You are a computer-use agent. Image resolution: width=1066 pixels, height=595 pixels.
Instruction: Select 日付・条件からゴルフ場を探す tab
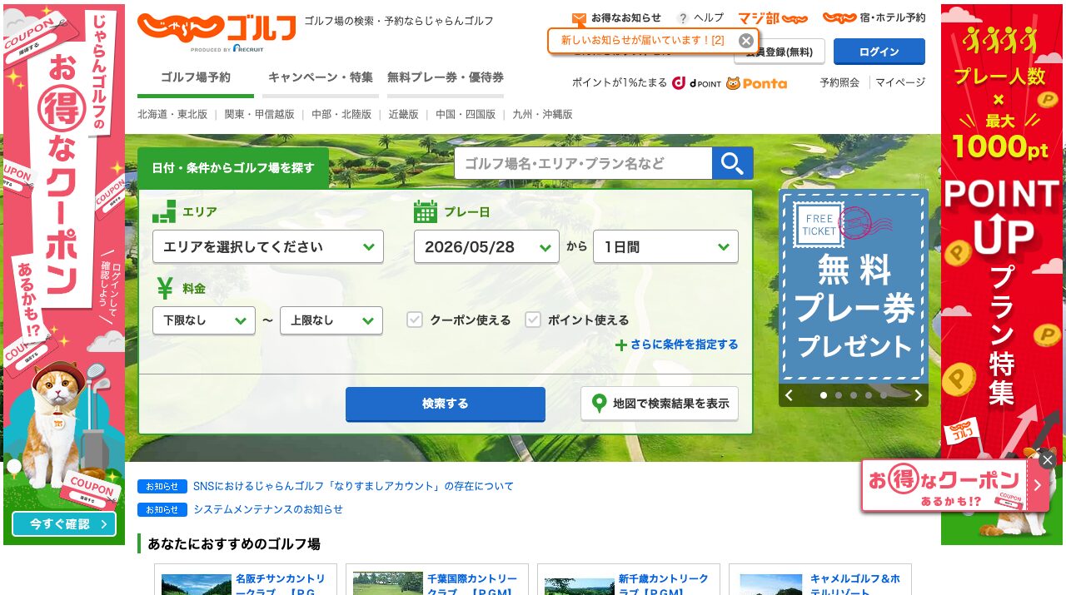(x=233, y=168)
